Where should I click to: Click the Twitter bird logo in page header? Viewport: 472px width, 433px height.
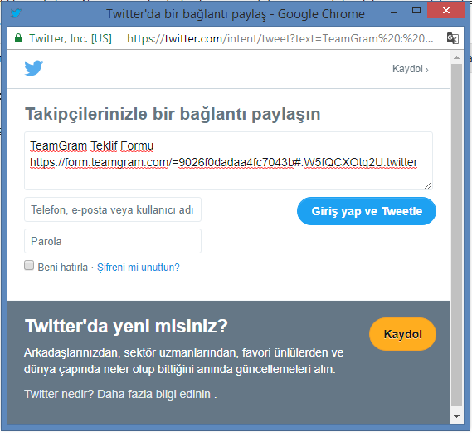click(33, 68)
